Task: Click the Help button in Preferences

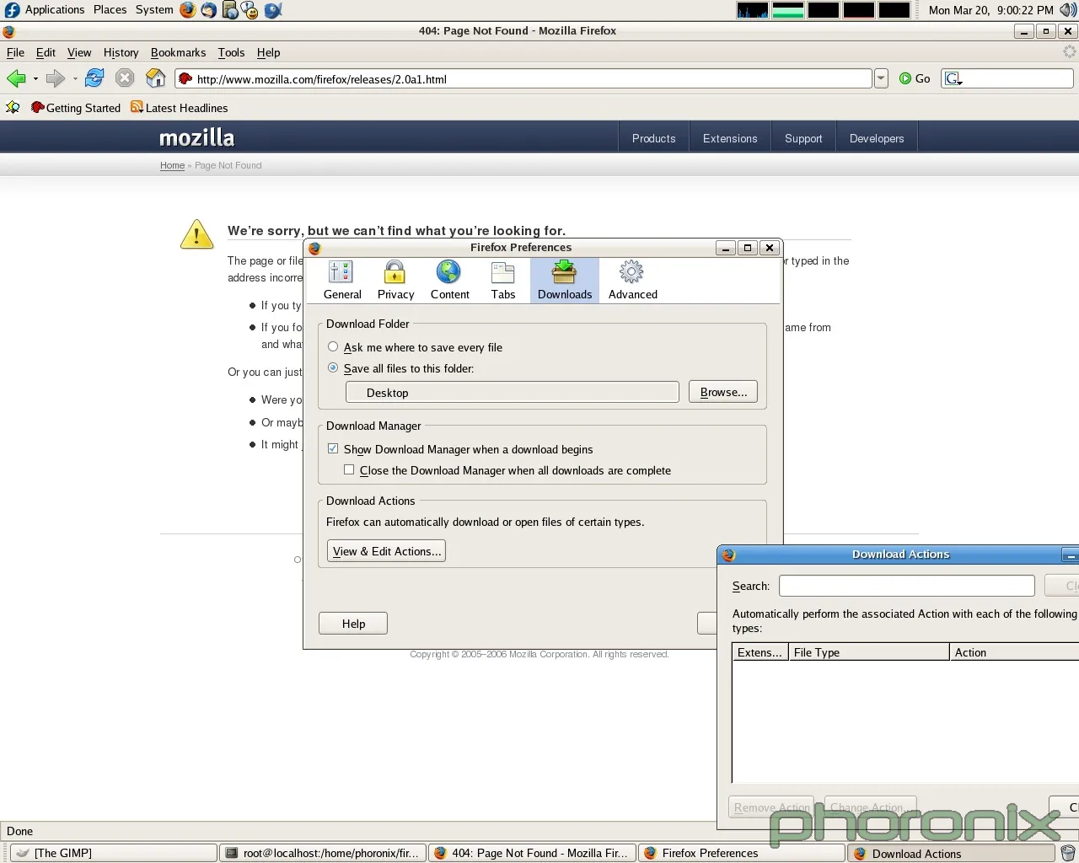Action: click(353, 624)
